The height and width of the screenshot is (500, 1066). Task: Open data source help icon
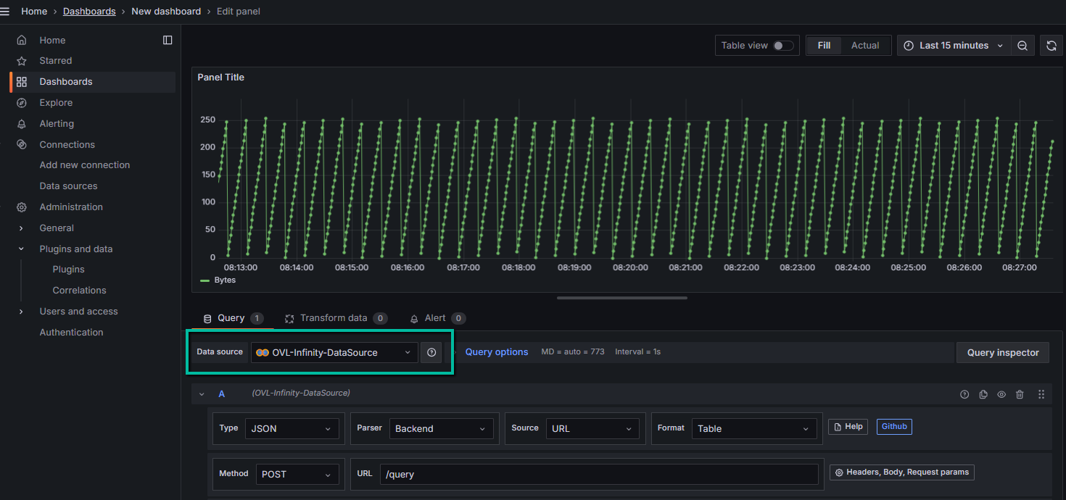[431, 352]
